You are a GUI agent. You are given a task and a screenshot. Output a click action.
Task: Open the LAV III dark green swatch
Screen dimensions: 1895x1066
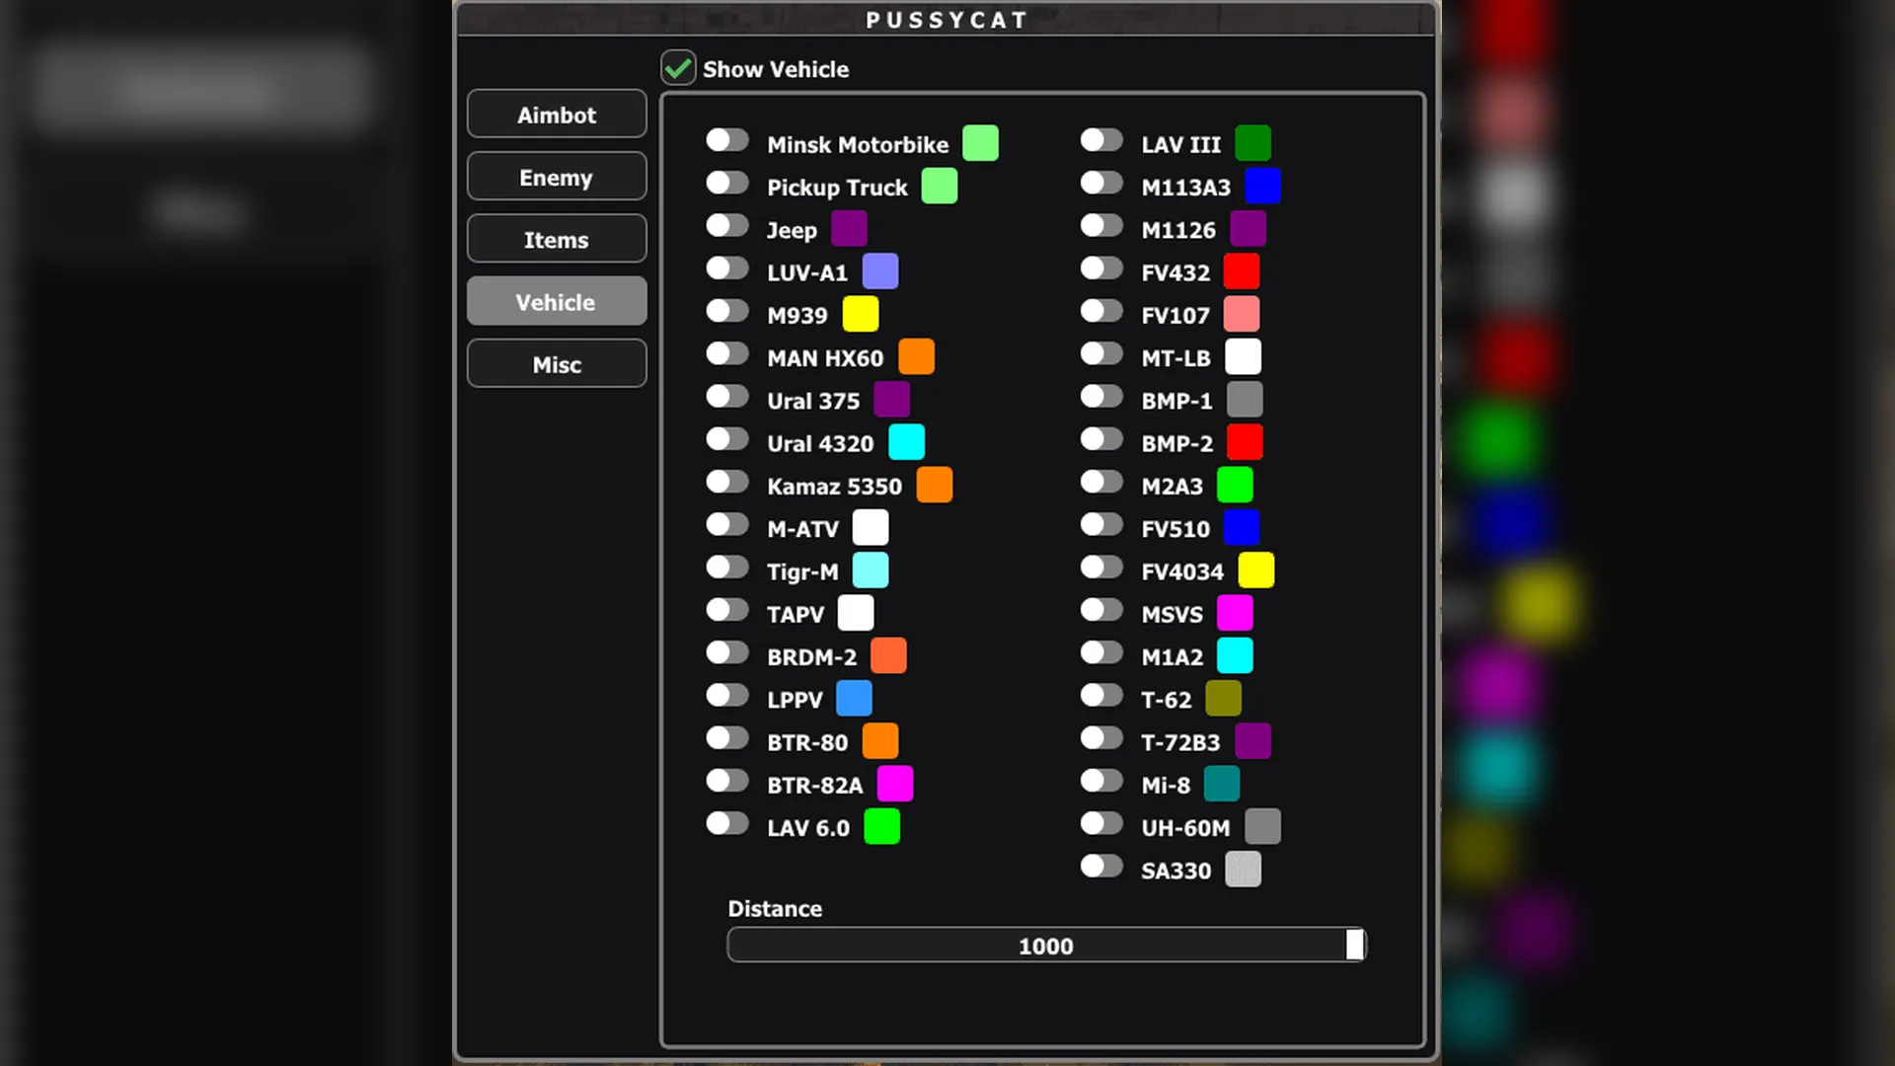coord(1253,143)
